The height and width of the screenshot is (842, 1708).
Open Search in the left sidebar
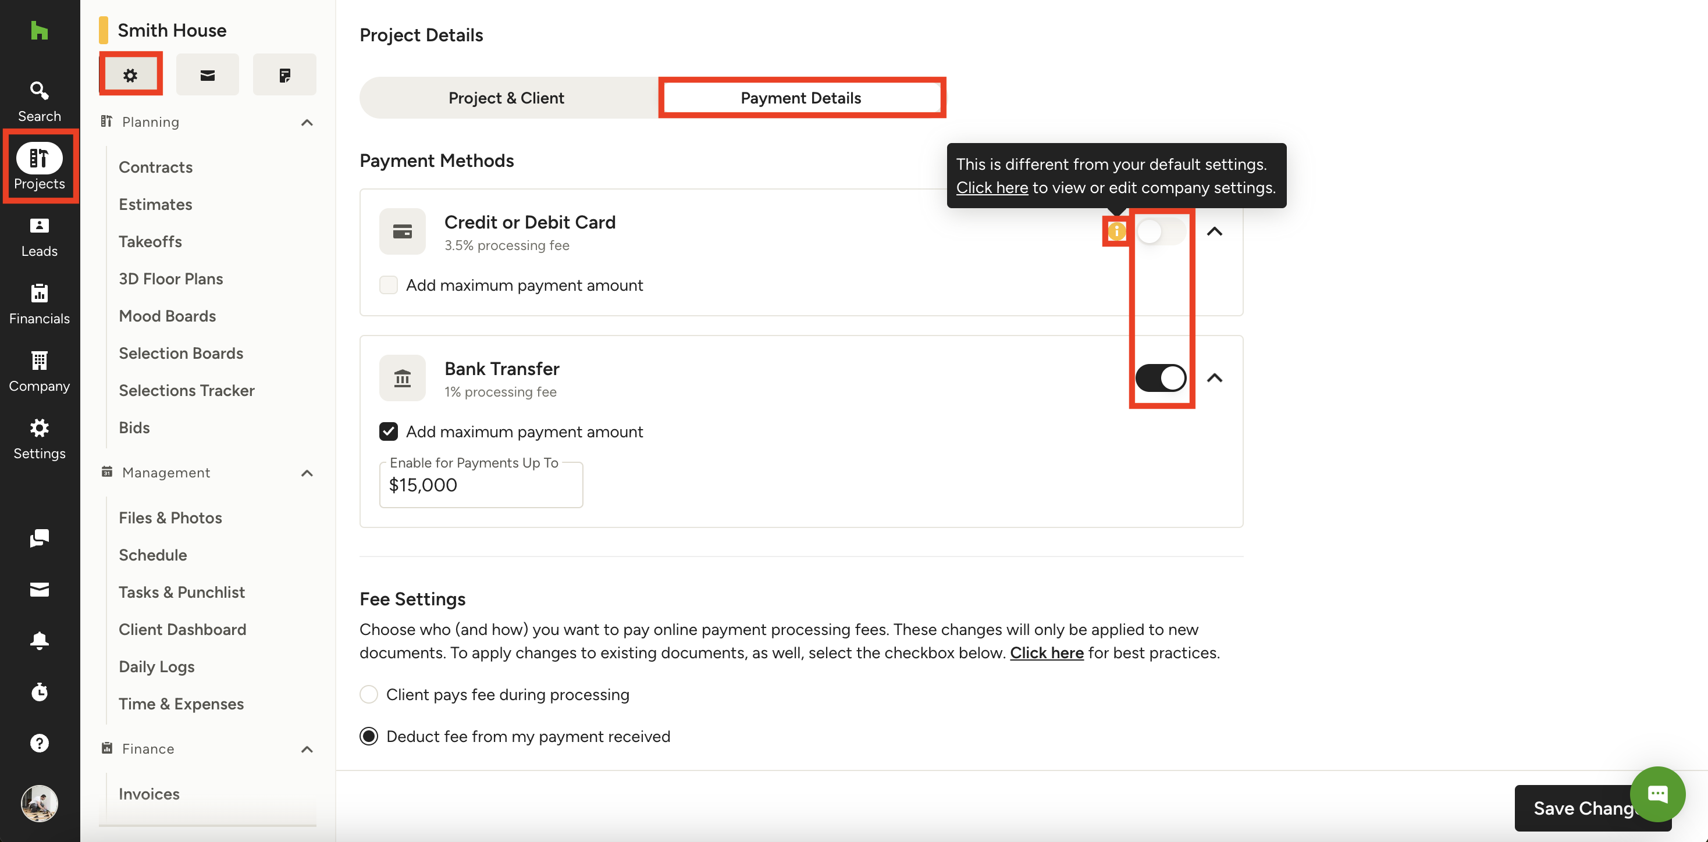coord(39,101)
